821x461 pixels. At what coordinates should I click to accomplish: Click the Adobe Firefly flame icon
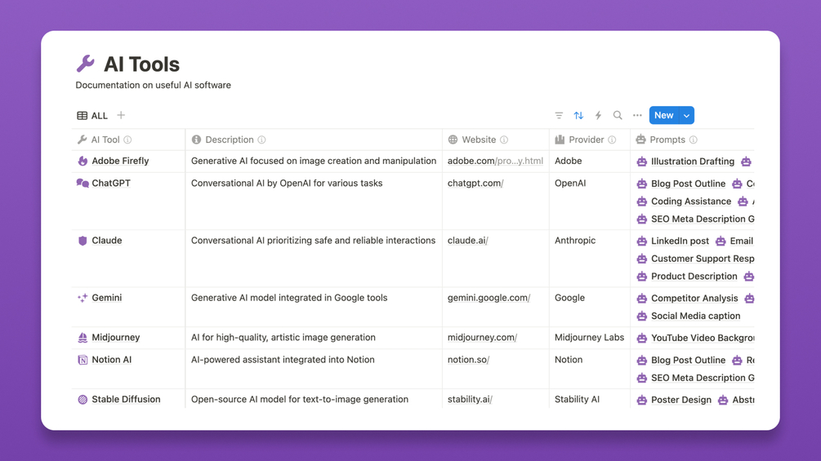(83, 161)
